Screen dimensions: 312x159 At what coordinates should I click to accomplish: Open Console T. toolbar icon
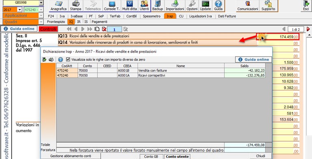tap(112, 6)
